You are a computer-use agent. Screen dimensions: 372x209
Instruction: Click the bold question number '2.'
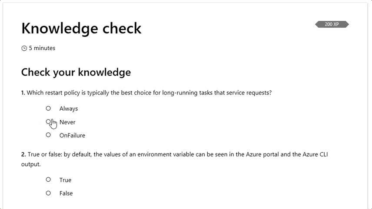(23, 154)
